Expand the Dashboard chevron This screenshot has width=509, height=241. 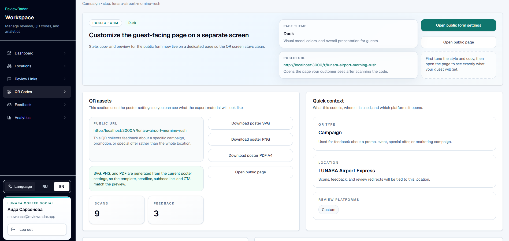(65, 53)
